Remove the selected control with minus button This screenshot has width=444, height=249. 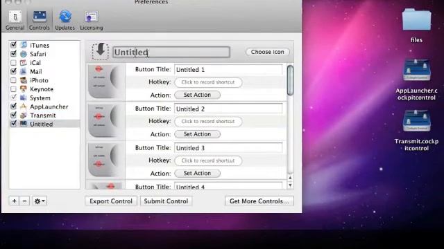point(24,201)
